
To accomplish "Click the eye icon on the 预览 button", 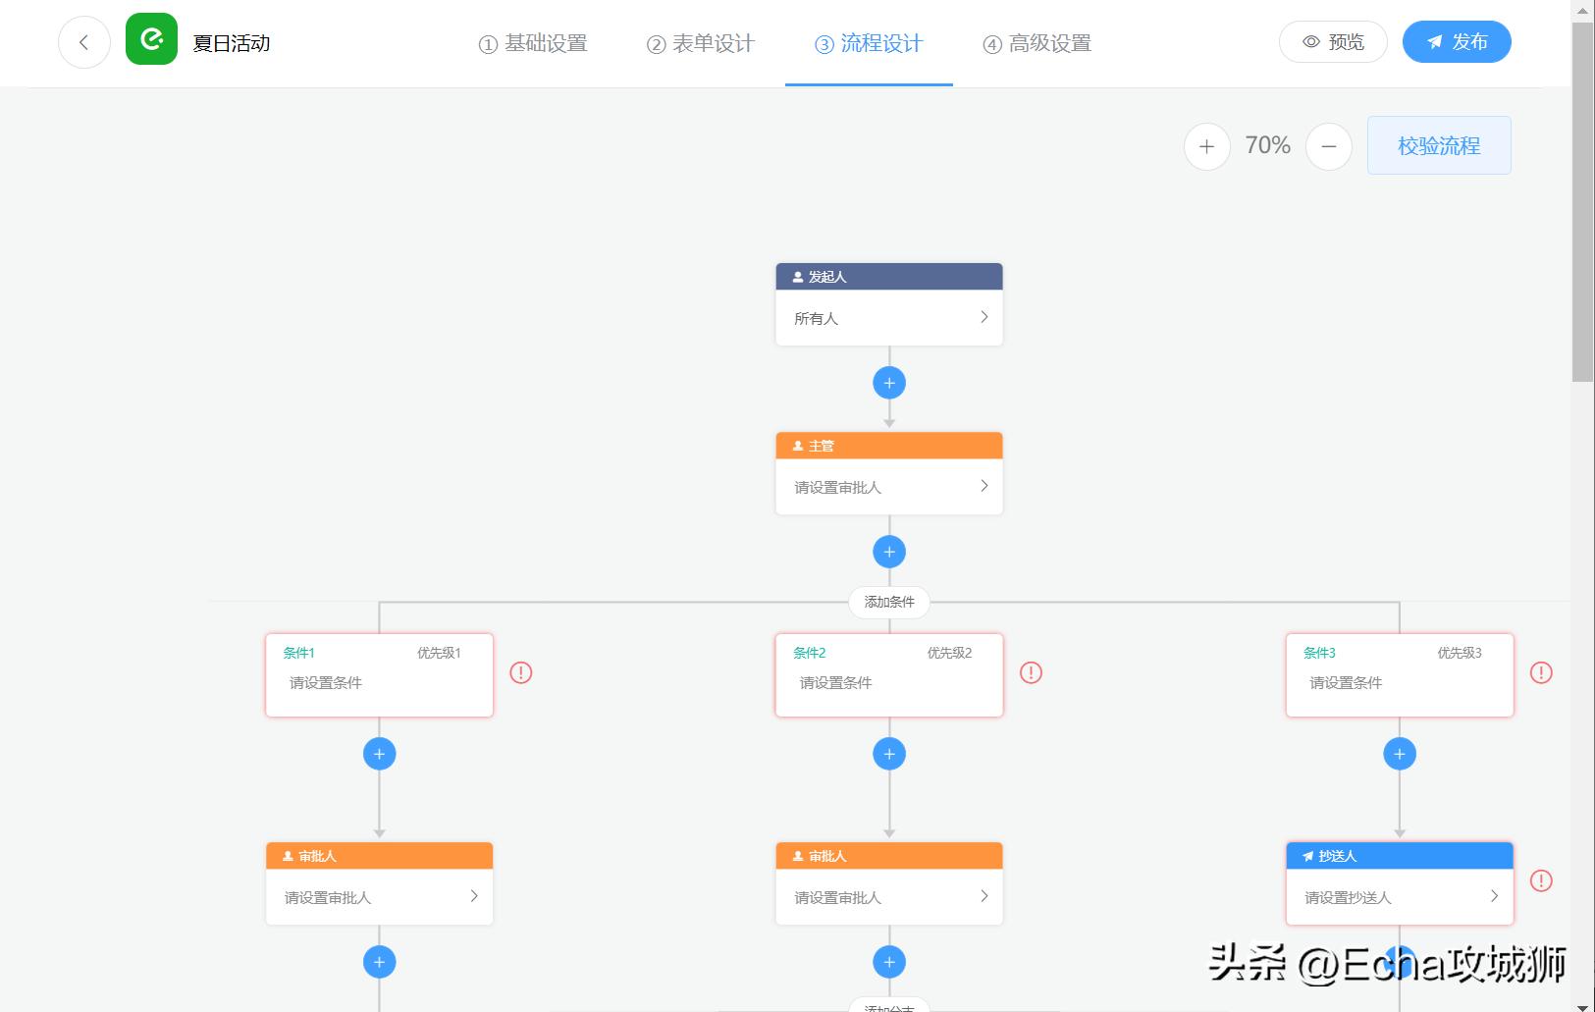I will (1309, 41).
